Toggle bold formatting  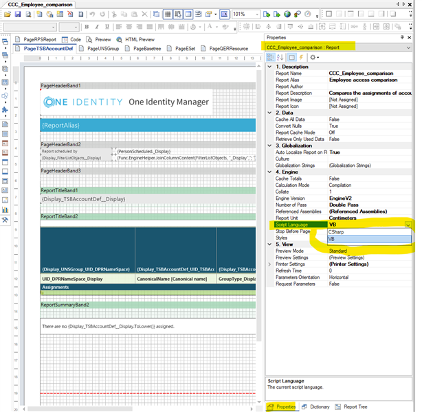pyautogui.click(x=87, y=27)
